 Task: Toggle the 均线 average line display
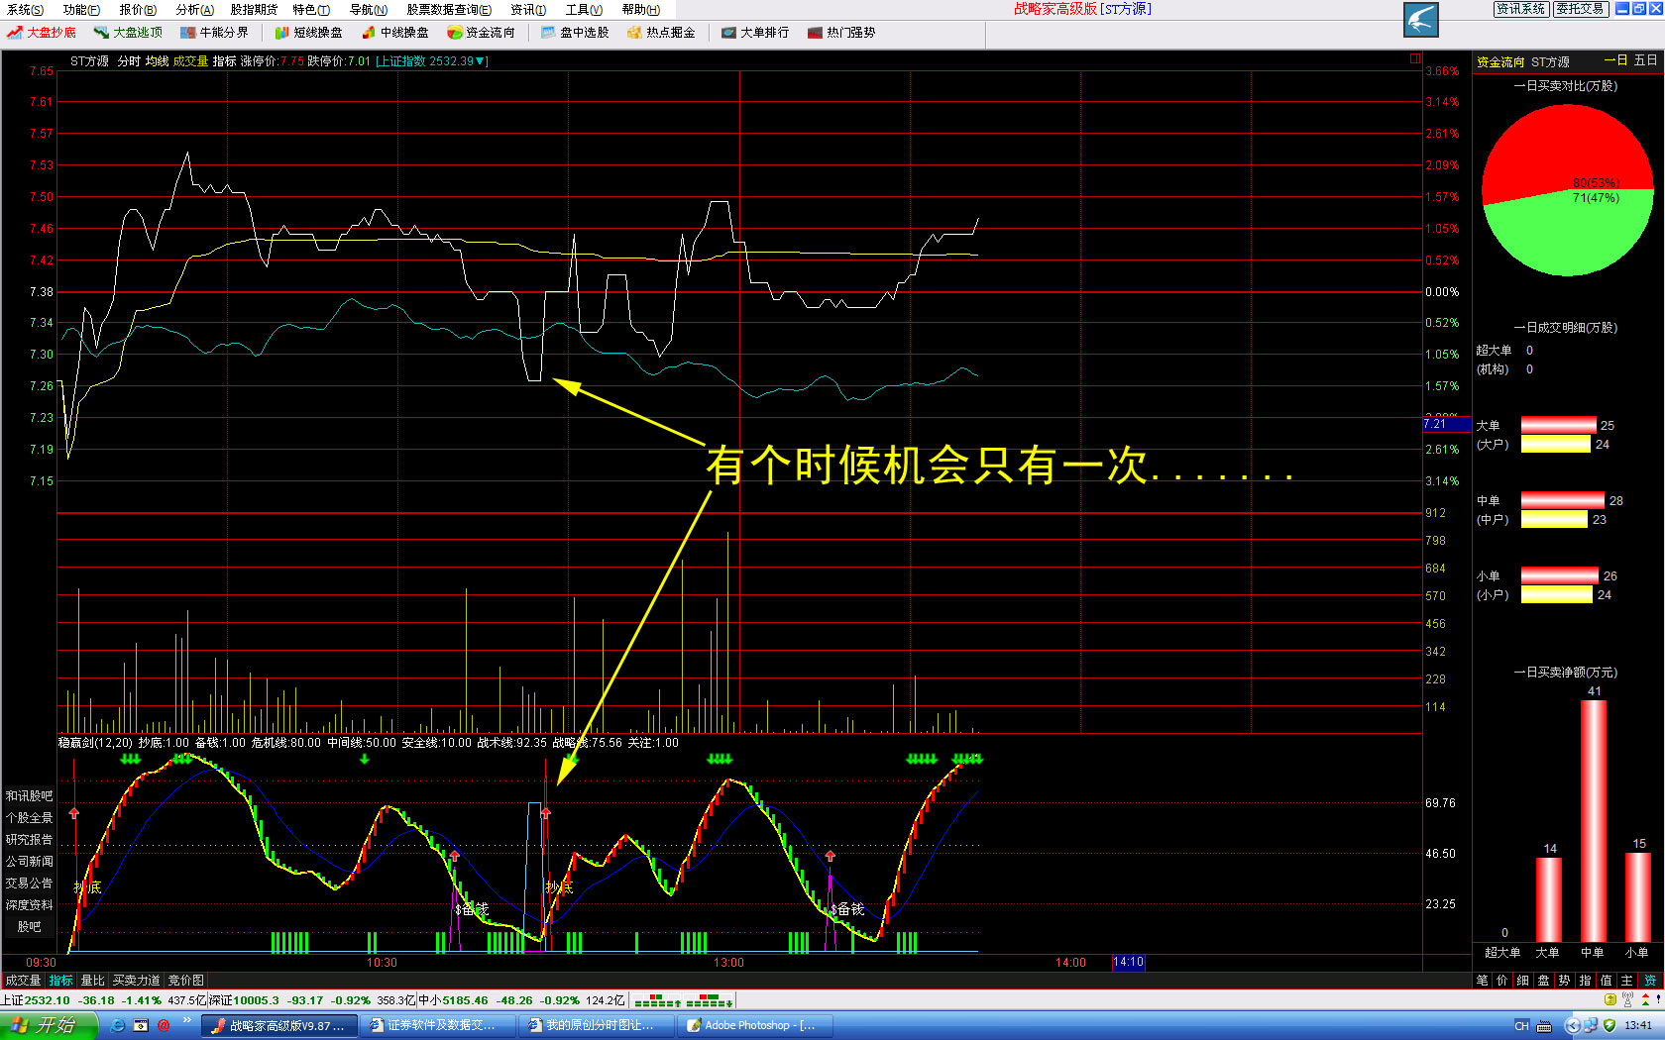(157, 61)
